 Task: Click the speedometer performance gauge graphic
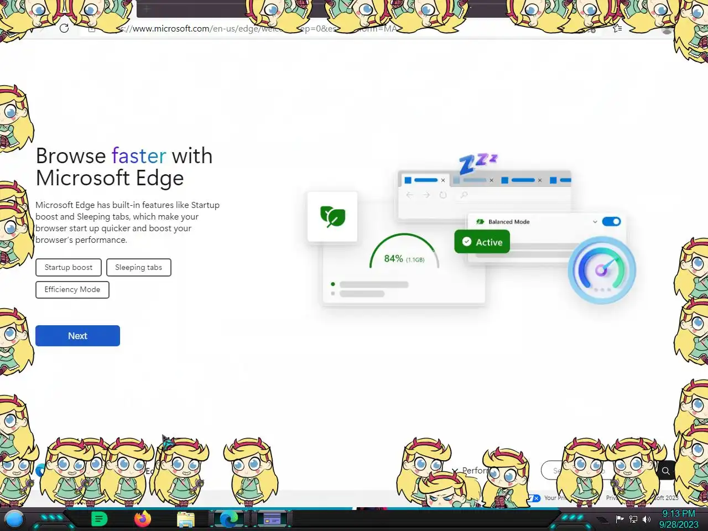point(602,270)
